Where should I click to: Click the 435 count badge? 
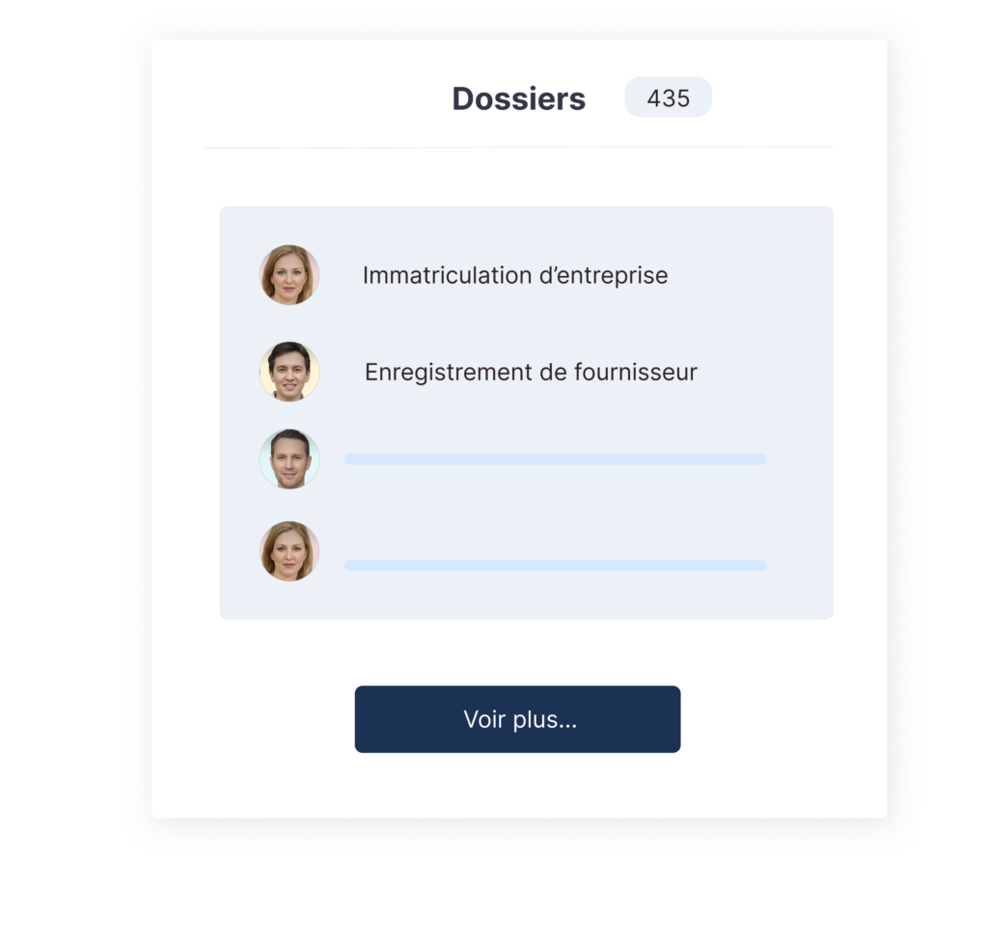[668, 98]
